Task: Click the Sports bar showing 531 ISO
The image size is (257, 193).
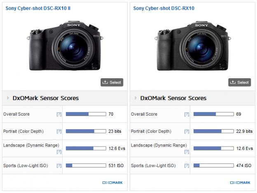Action: [86, 165]
